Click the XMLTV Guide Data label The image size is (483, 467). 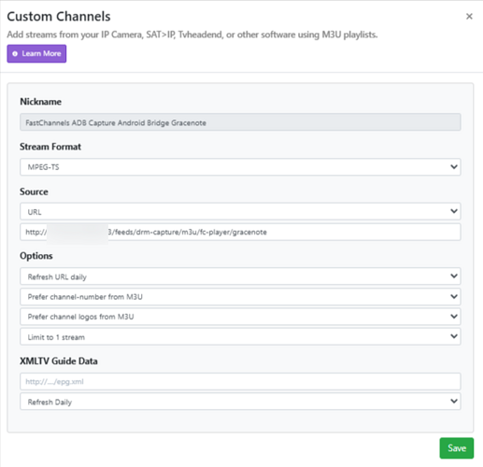pyautogui.click(x=59, y=361)
